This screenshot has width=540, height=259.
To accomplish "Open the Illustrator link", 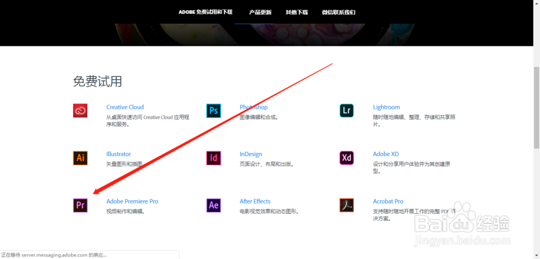I will pos(118,154).
